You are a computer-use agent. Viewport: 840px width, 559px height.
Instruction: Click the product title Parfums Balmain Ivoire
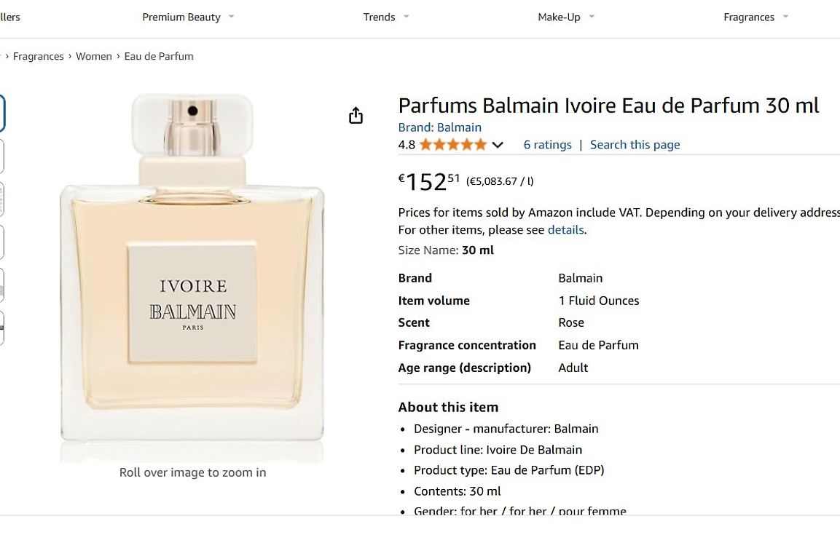pos(608,106)
